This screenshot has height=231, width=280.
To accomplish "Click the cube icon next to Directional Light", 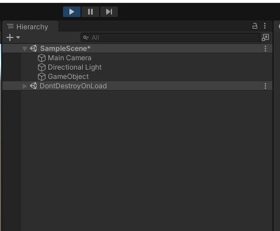I will pos(41,67).
